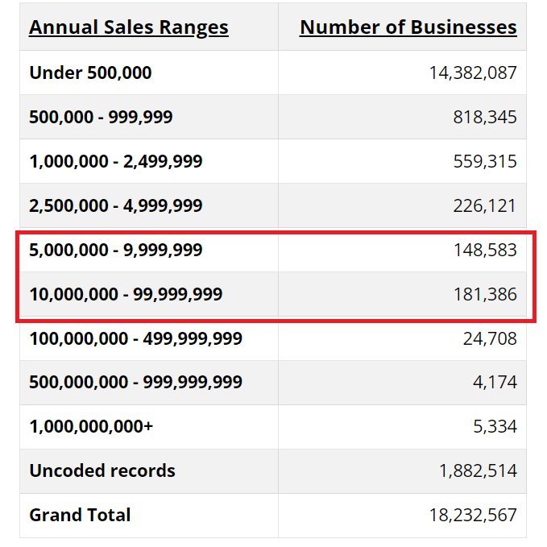Select the 1,000,000 - 2,499,999 range label
Image resolution: width=547 pixels, height=547 pixels.
pyautogui.click(x=116, y=161)
